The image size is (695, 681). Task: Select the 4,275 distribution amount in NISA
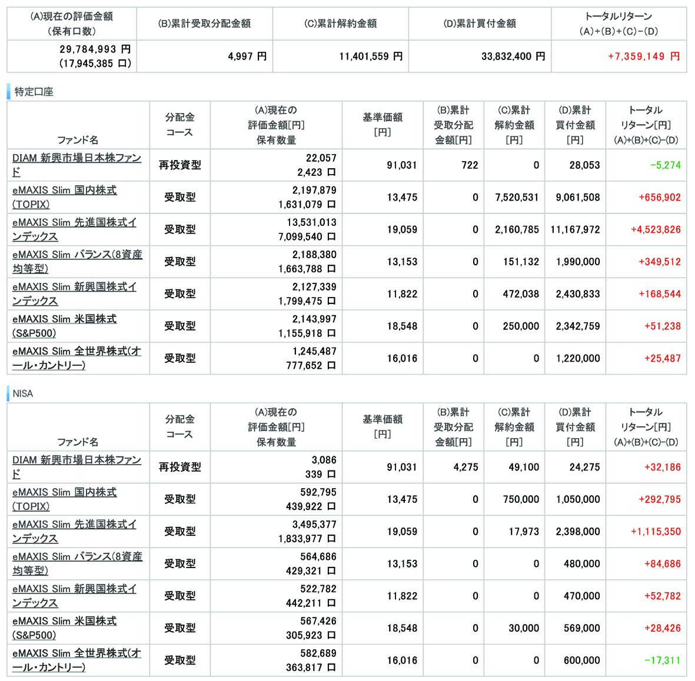tap(466, 467)
